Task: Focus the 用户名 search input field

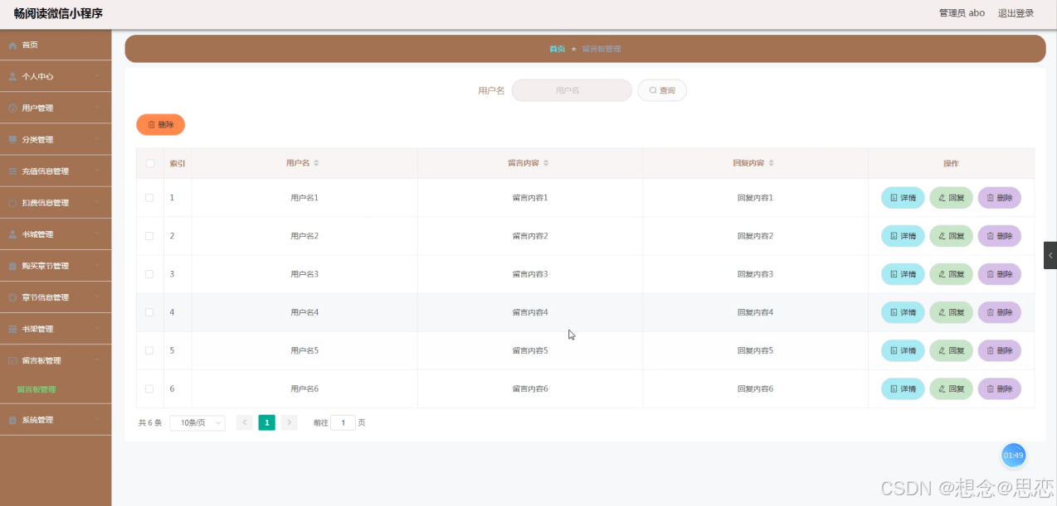Action: [572, 90]
